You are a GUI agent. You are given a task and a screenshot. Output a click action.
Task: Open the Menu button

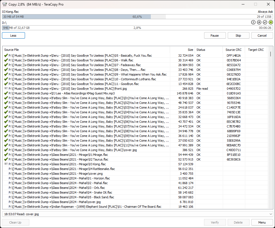click(x=262, y=222)
